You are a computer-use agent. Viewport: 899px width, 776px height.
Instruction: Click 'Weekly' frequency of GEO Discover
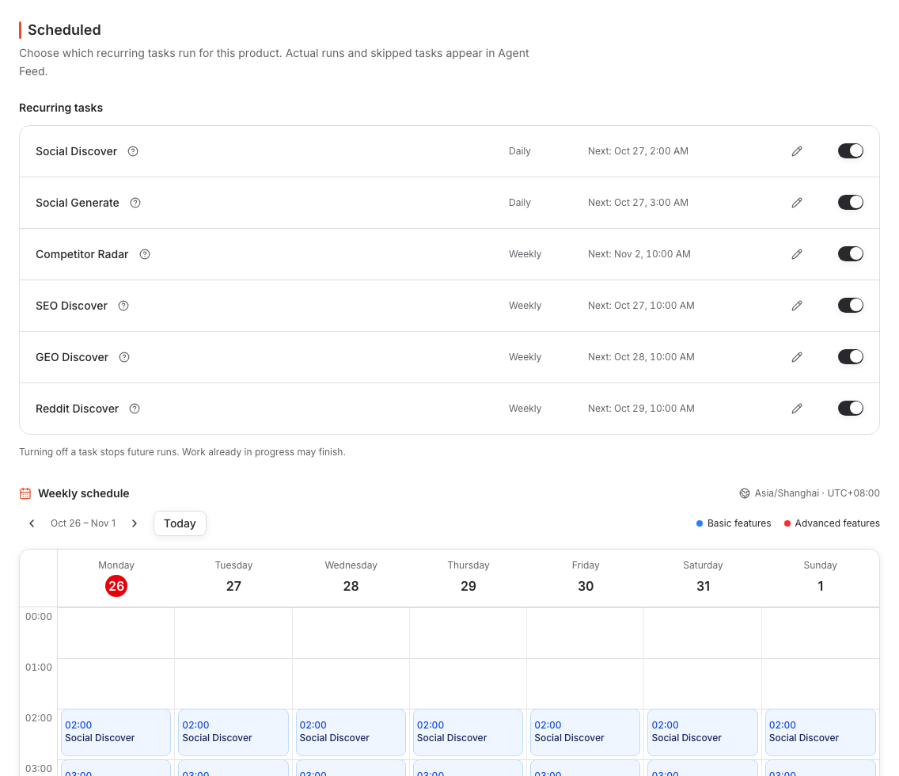[x=525, y=357]
